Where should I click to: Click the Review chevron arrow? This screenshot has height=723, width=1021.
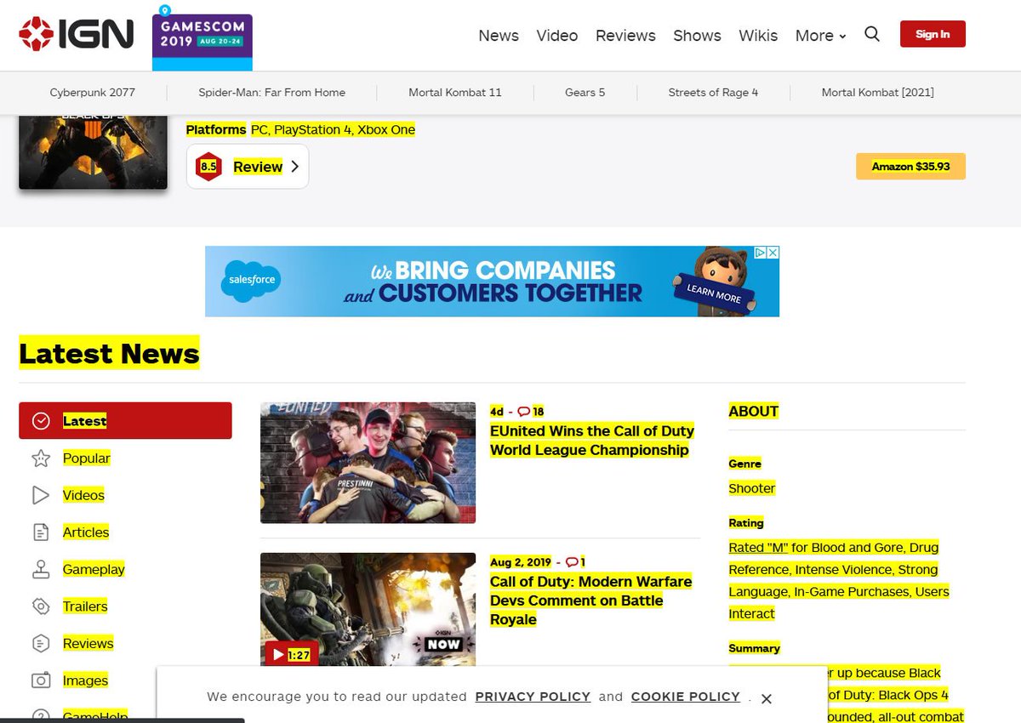[294, 167]
